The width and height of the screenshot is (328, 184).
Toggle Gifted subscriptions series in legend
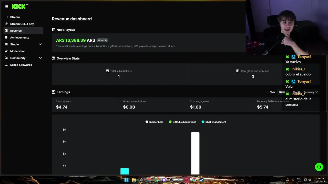pyautogui.click(x=182, y=122)
